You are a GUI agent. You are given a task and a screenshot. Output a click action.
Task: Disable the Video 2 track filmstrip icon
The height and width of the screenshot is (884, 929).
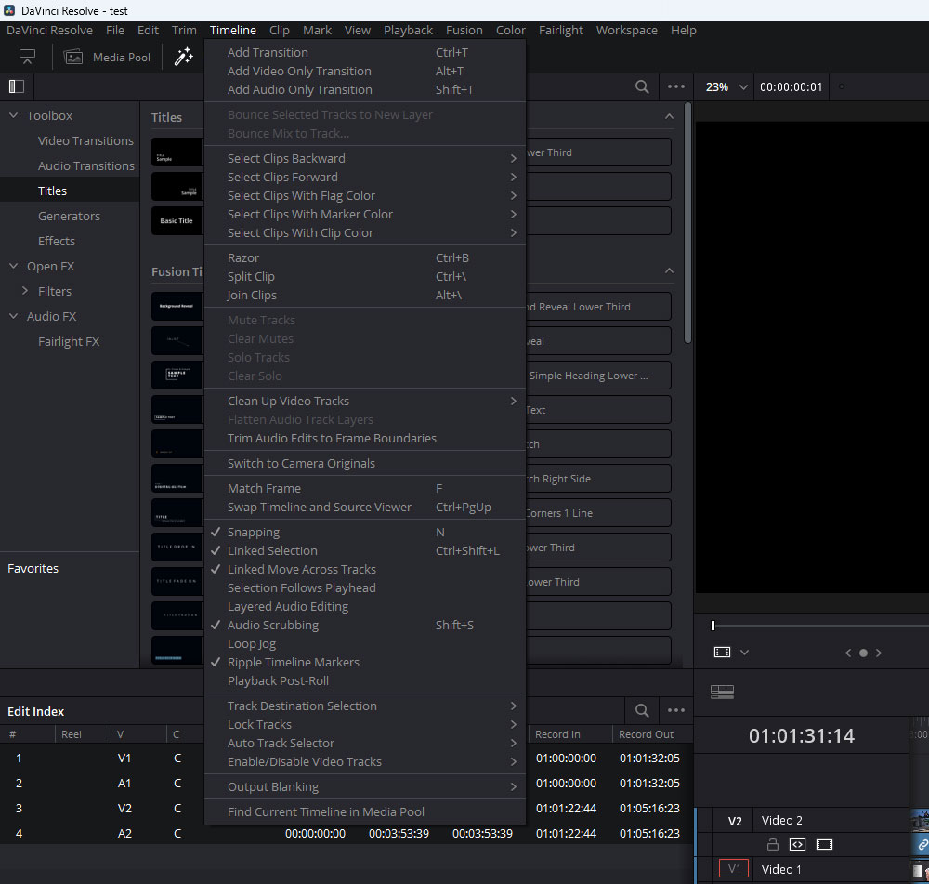[x=825, y=844]
